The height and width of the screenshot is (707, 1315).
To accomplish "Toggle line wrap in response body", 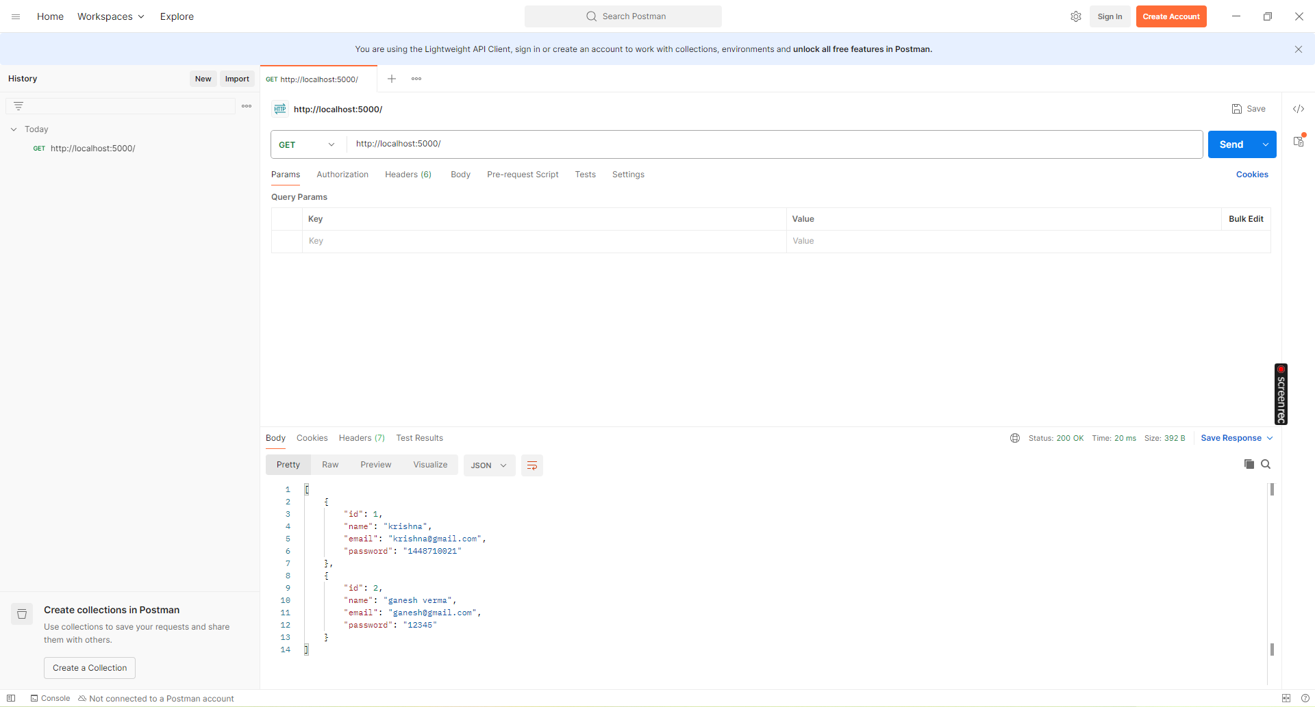I will 532,465.
